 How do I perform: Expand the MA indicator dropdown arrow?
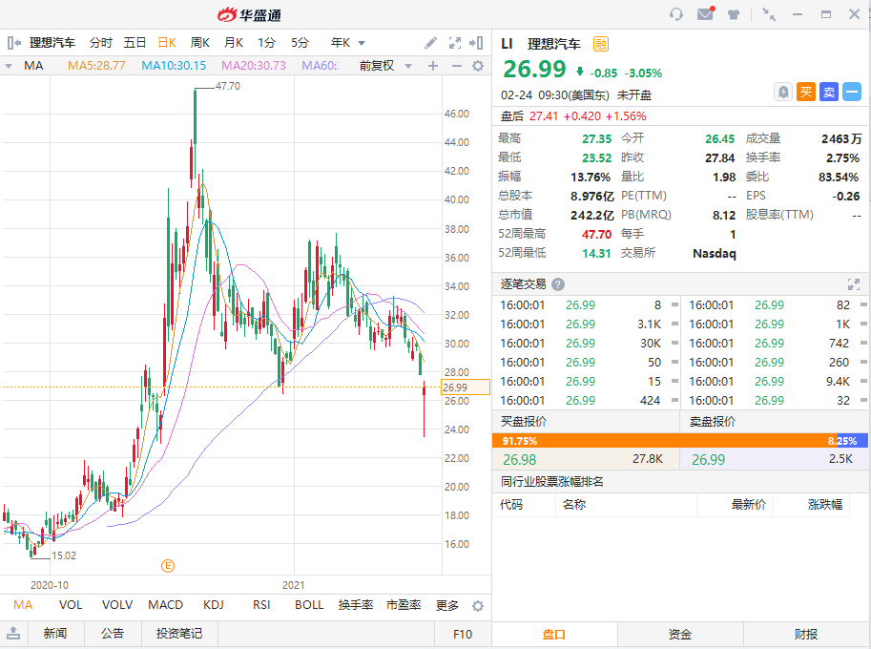click(x=9, y=66)
